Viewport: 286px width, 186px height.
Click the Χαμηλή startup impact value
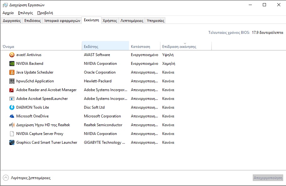tap(169, 64)
